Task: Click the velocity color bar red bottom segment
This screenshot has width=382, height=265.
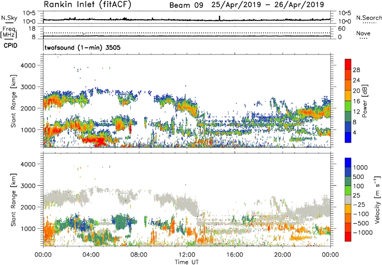Action: pyautogui.click(x=348, y=237)
